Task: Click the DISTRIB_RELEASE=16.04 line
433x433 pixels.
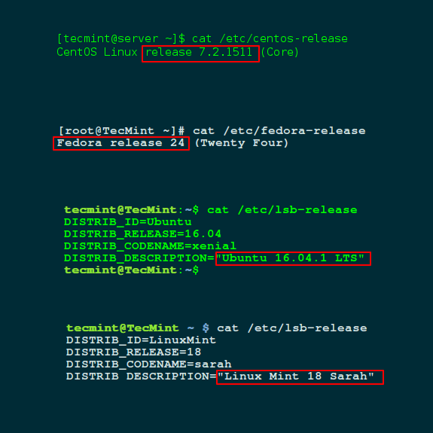Action: pyautogui.click(x=142, y=234)
